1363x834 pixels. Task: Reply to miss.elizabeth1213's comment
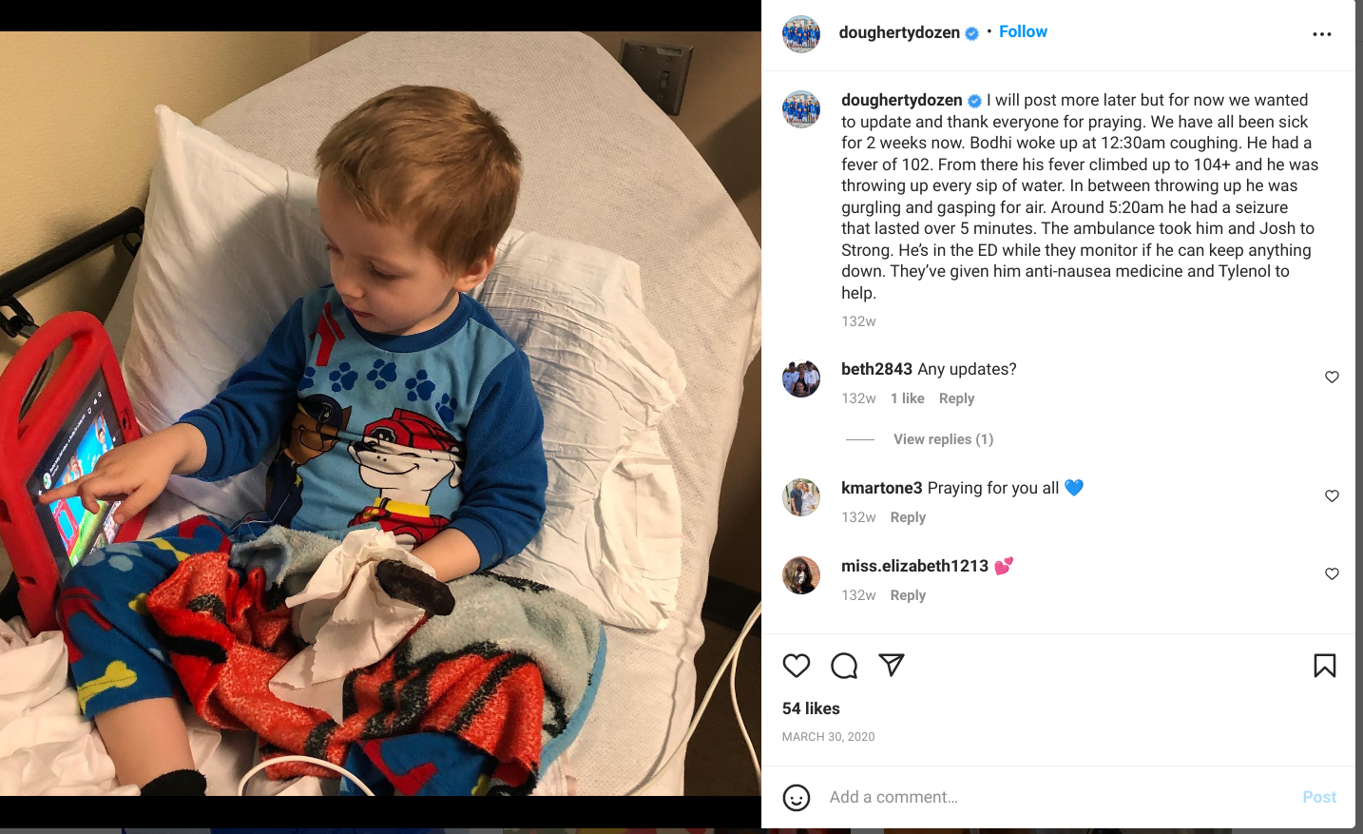point(908,595)
